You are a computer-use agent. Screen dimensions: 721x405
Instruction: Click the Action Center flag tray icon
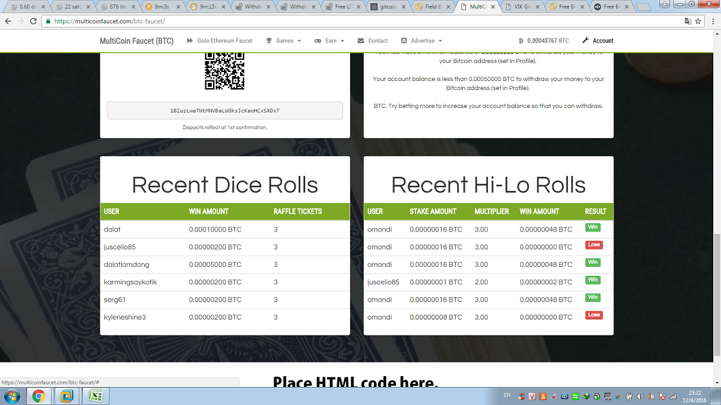(x=662, y=396)
